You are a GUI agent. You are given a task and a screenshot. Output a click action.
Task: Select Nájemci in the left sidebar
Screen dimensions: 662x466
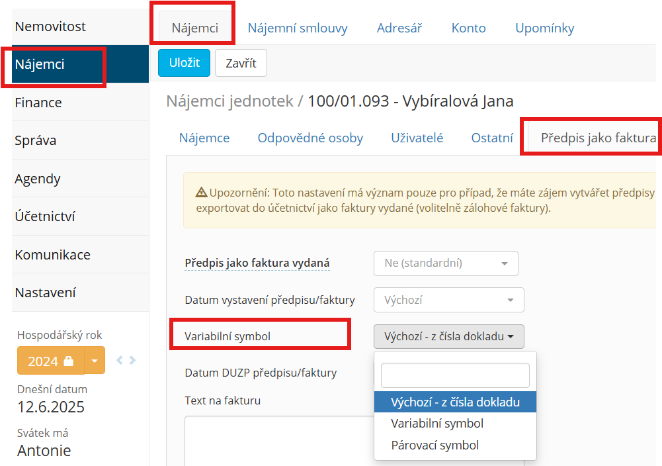(x=80, y=64)
